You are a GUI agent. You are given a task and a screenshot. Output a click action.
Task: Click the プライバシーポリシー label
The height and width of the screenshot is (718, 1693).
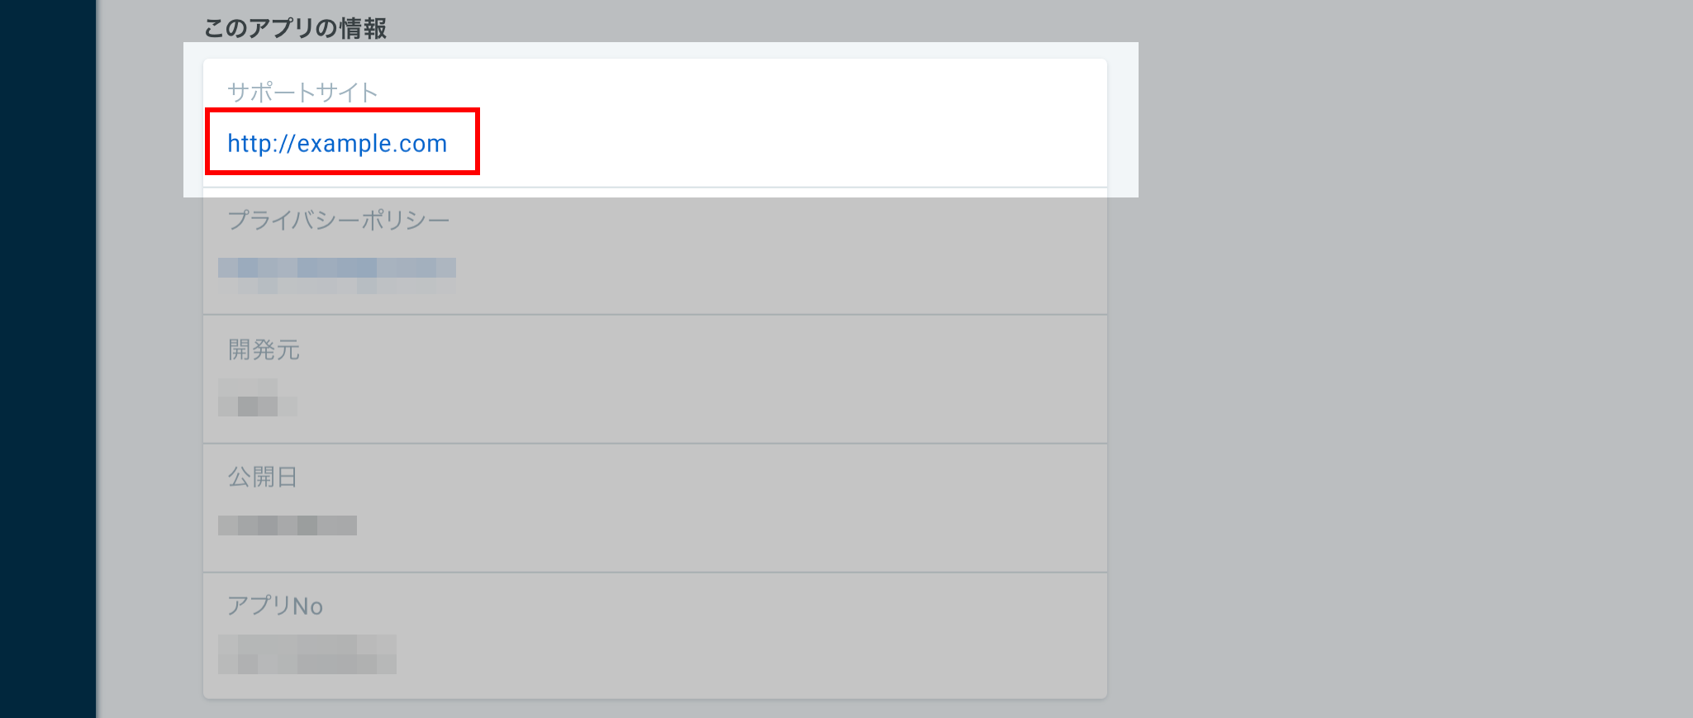pyautogui.click(x=339, y=220)
